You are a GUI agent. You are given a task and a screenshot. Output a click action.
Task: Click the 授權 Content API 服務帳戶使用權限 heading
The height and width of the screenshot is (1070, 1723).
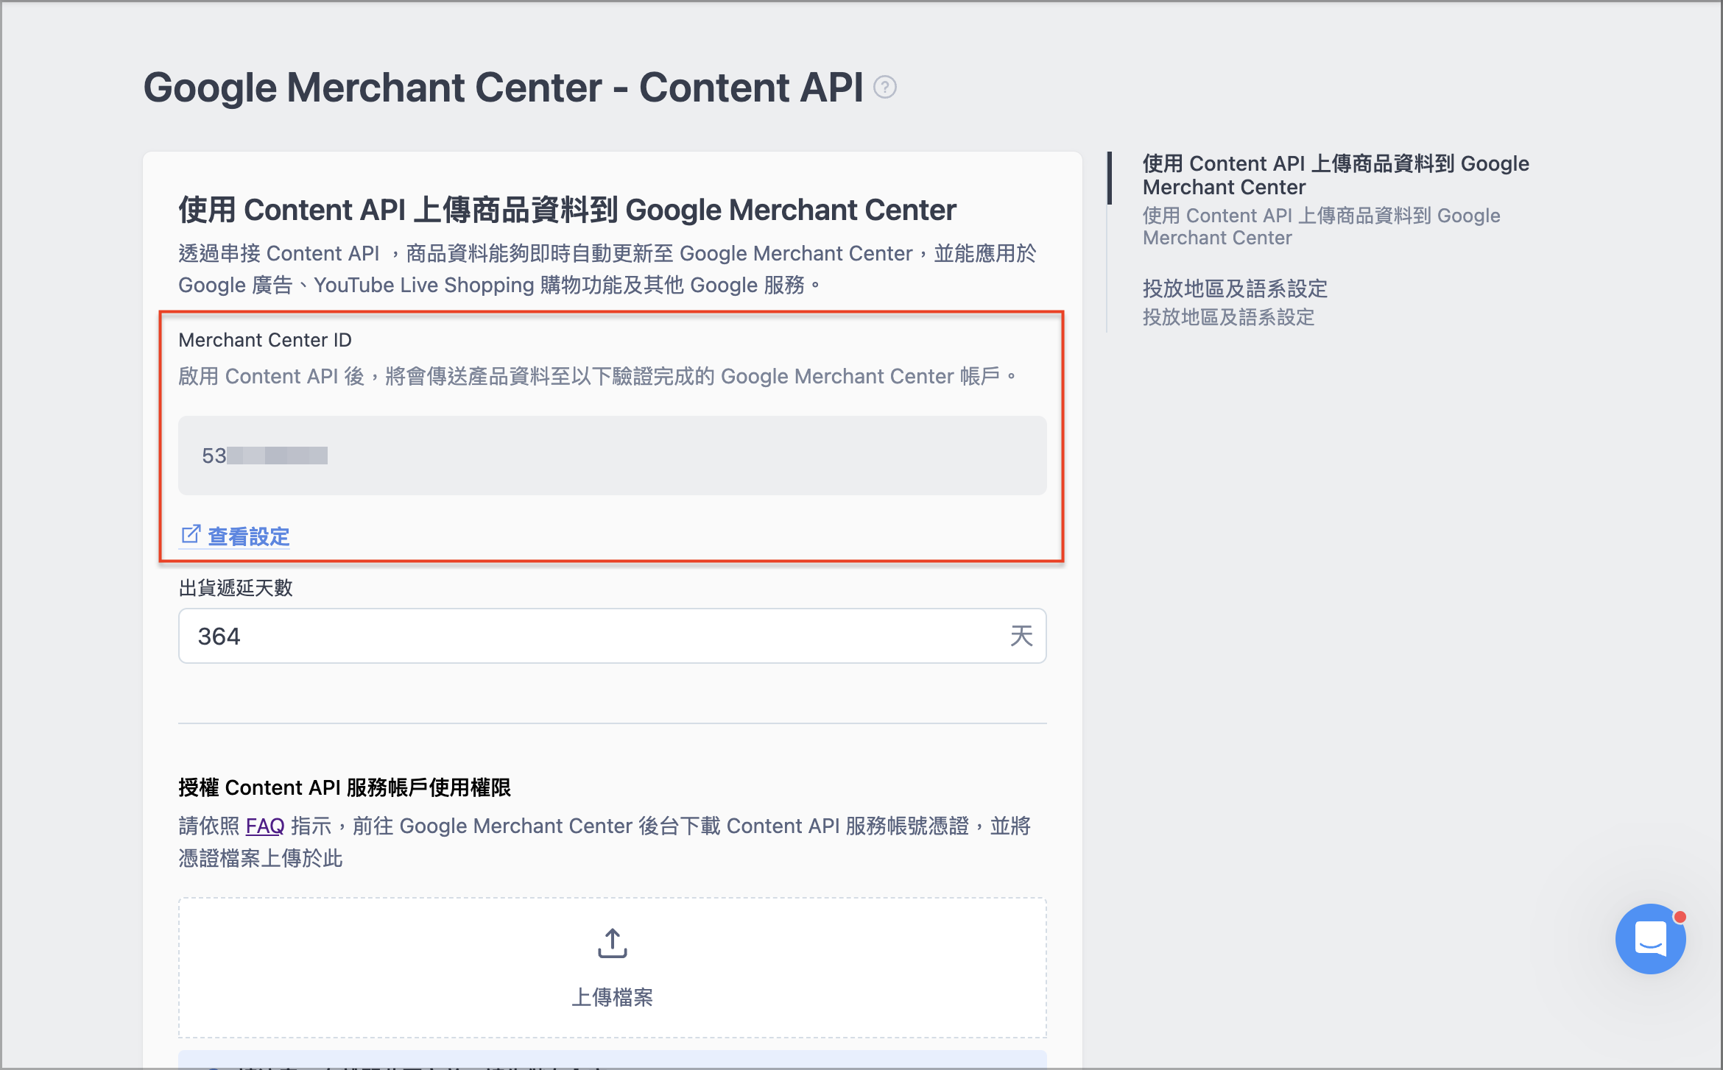(345, 787)
